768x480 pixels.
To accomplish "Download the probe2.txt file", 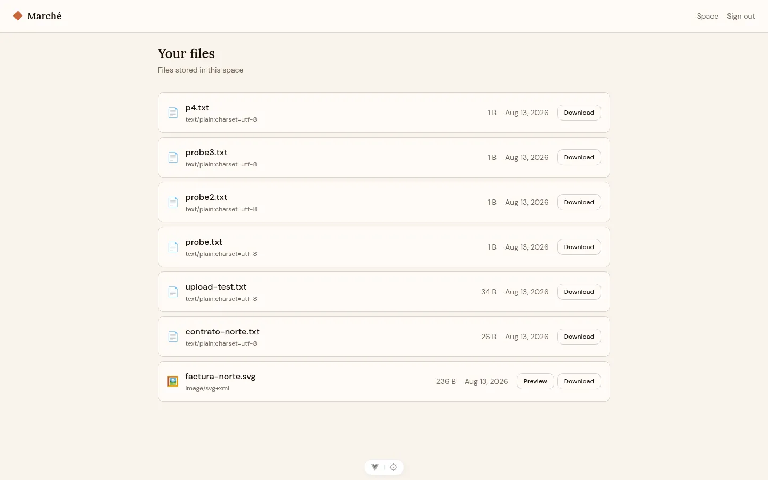I will tap(579, 202).
